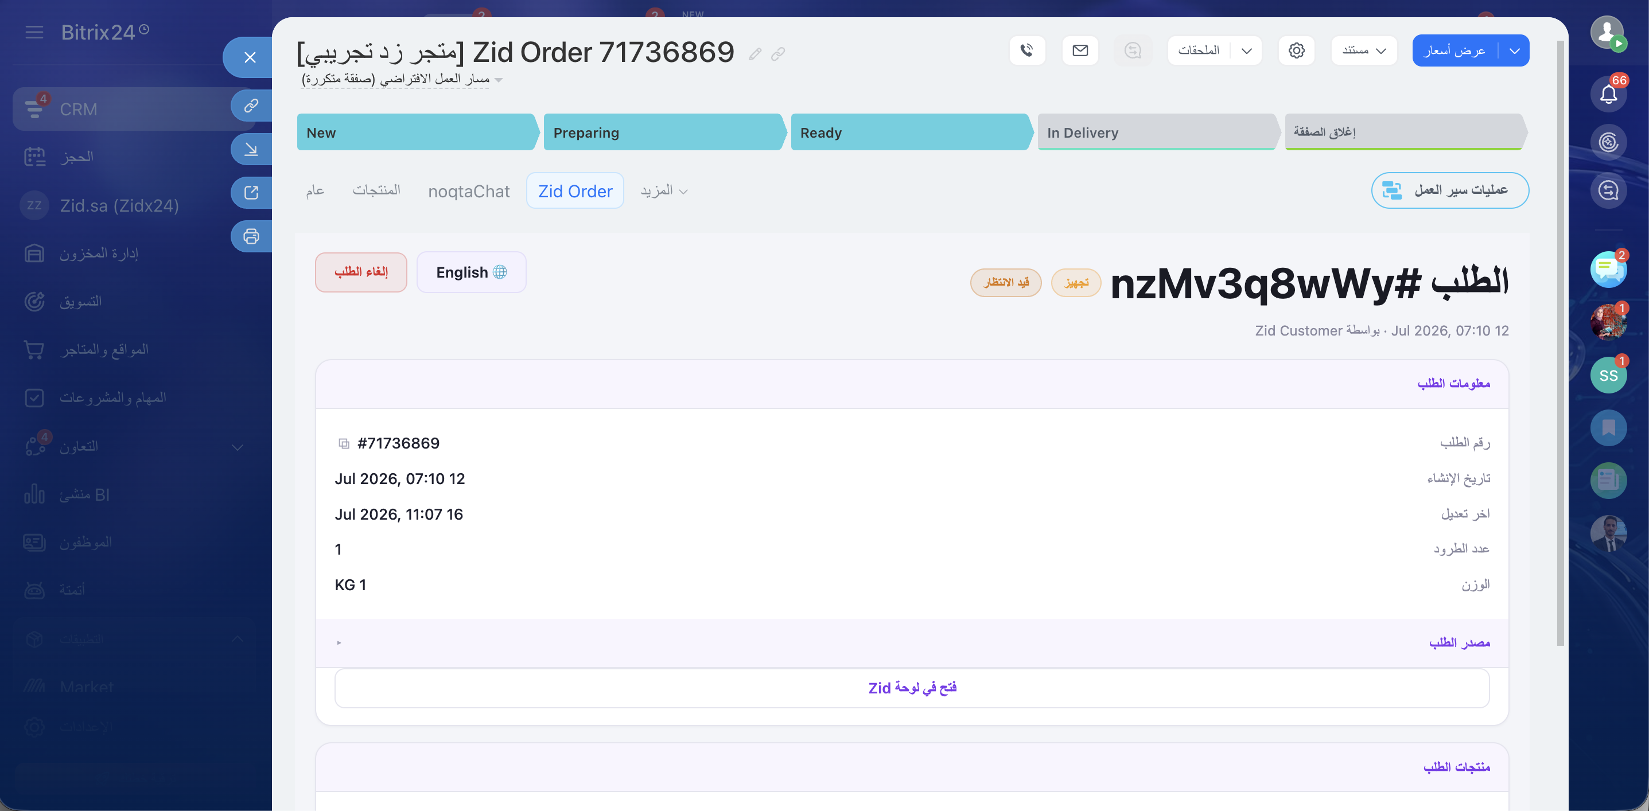Open deal in new window icon
This screenshot has height=811, width=1649.
pyautogui.click(x=251, y=193)
